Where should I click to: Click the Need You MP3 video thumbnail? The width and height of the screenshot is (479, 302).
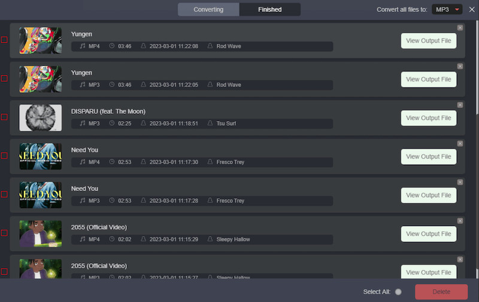[x=40, y=195]
